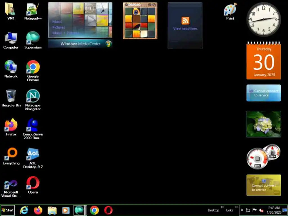Click the yellow currency gadget Cannot connect message

264,185
